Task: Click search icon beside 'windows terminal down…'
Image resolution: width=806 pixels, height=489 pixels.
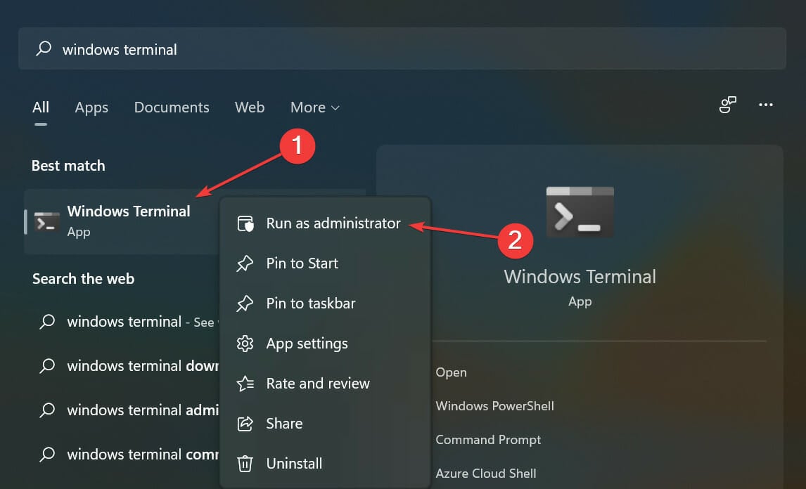Action: [x=47, y=366]
